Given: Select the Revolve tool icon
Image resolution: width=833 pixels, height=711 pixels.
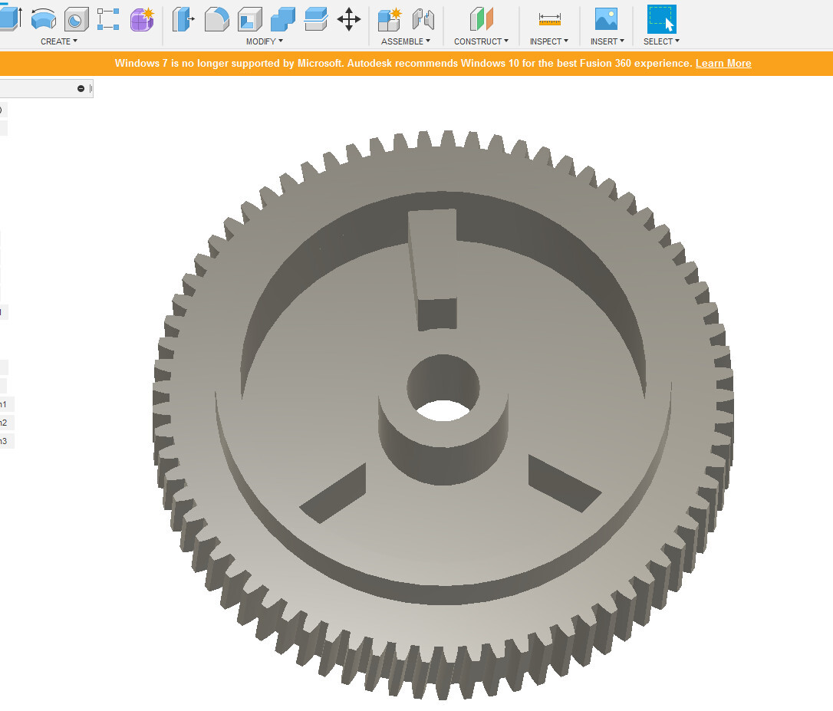Looking at the screenshot, I should pos(44,19).
